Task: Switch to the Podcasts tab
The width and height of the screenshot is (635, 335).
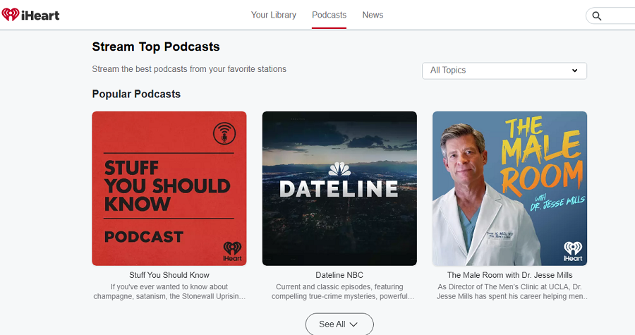Action: pos(329,15)
